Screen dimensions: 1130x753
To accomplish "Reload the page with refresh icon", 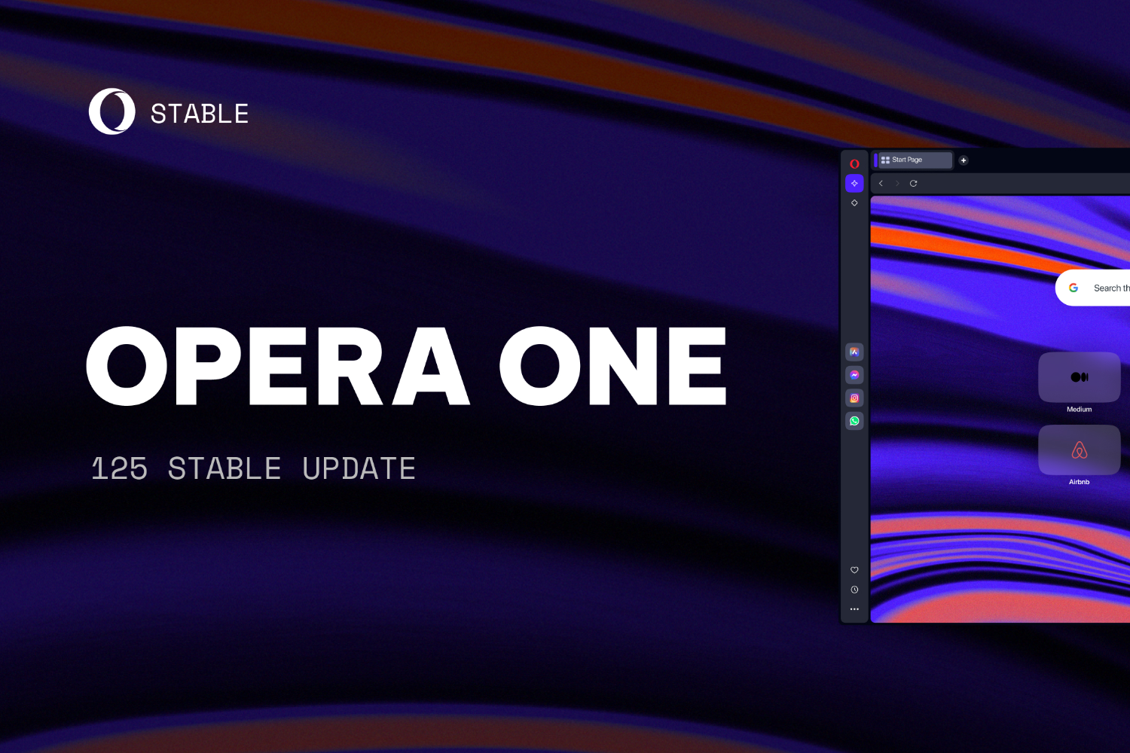I will pyautogui.click(x=913, y=183).
